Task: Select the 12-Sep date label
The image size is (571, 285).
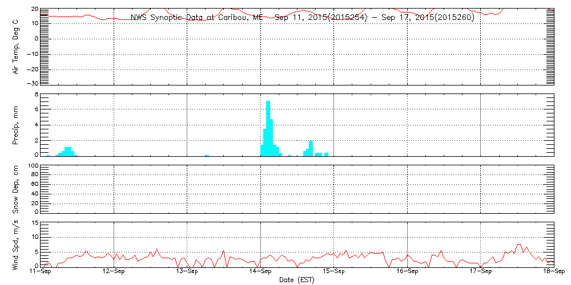Action: point(114,271)
